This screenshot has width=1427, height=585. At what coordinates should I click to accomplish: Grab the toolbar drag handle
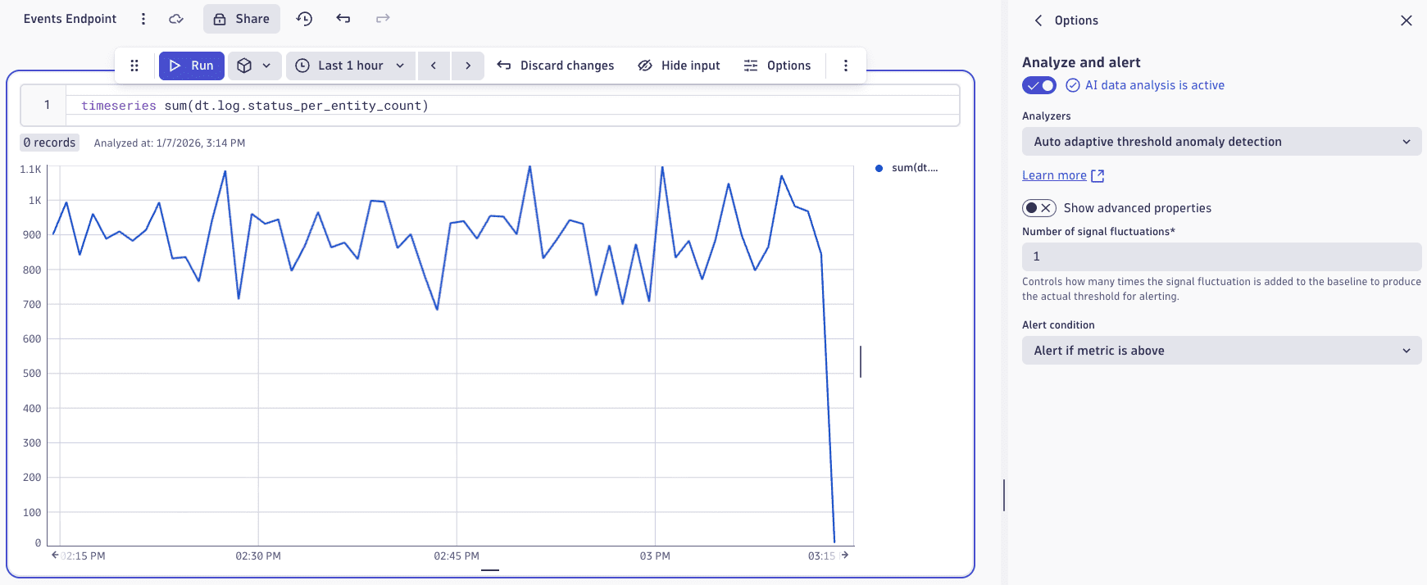[134, 66]
